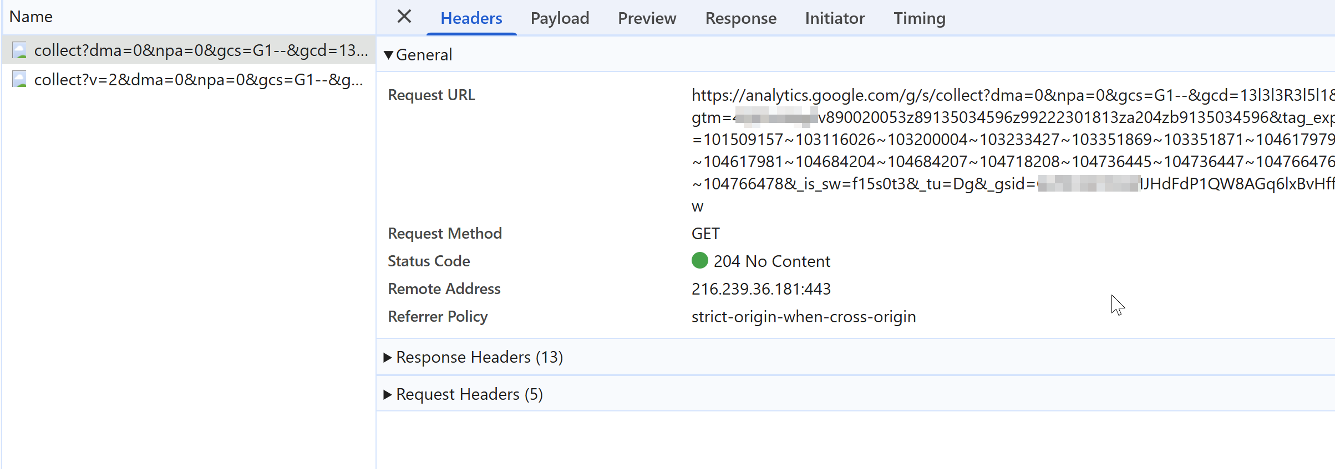Click the green status code indicator
The height and width of the screenshot is (469, 1335).
click(x=700, y=260)
